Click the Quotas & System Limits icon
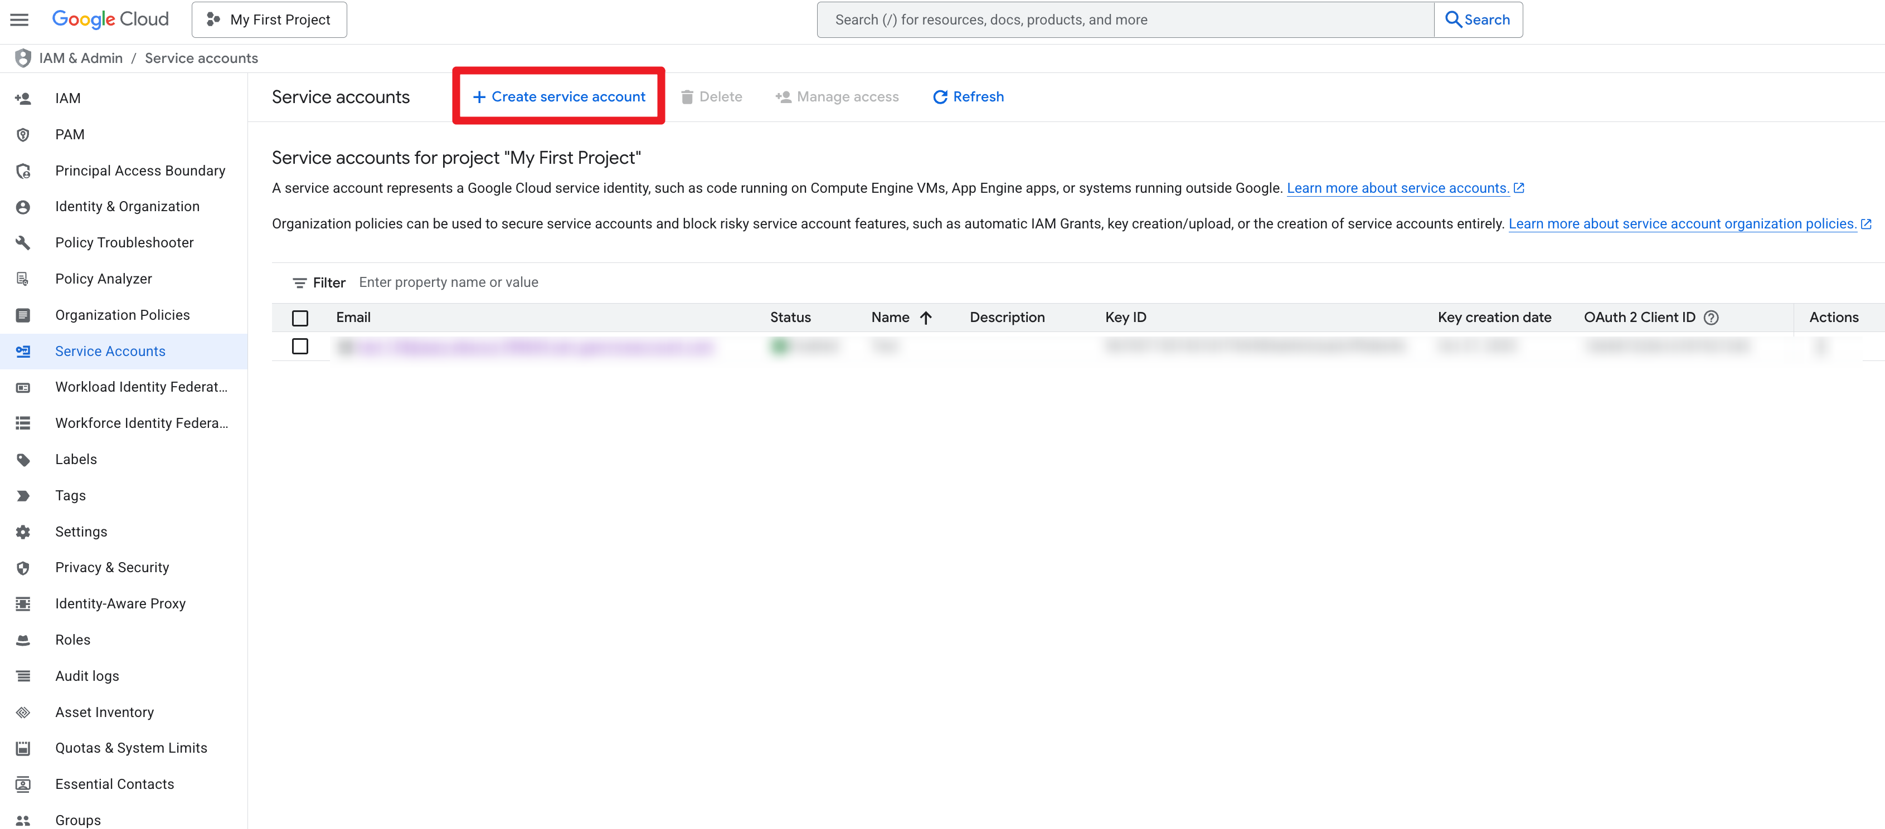Image resolution: width=1885 pixels, height=829 pixels. 23,748
